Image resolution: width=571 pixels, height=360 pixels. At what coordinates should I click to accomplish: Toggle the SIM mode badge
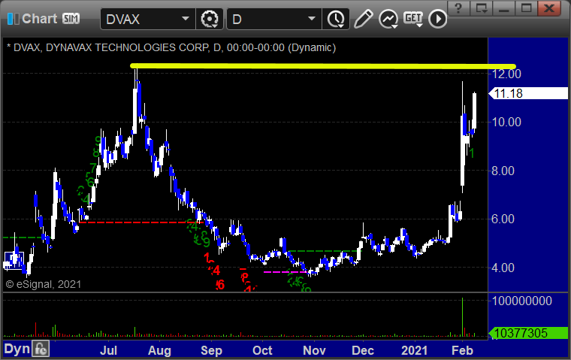[x=71, y=19]
